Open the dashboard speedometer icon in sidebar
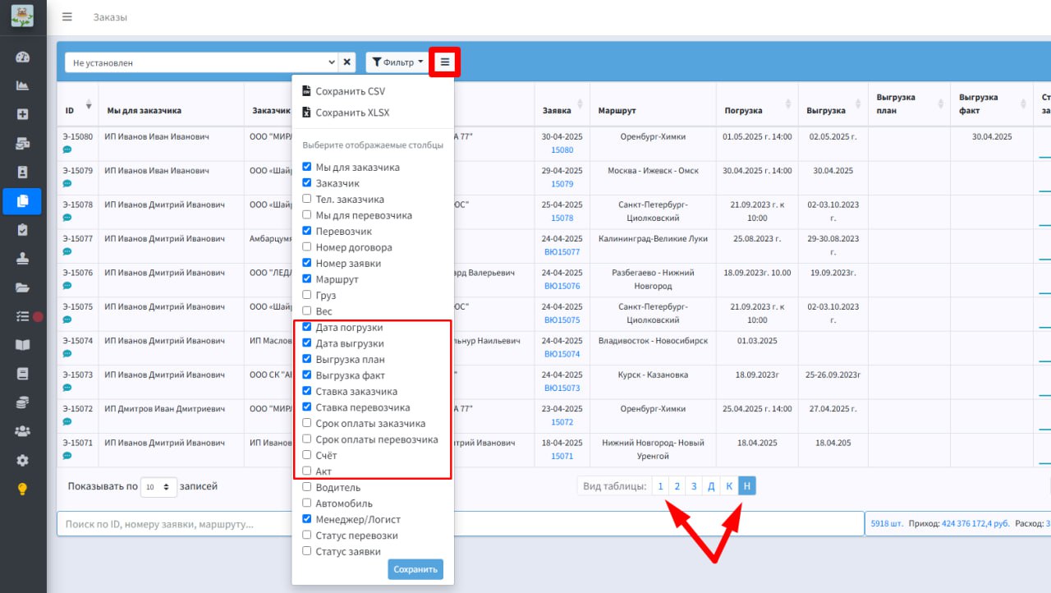Screen dimensions: 1051x593 pyautogui.click(x=23, y=57)
